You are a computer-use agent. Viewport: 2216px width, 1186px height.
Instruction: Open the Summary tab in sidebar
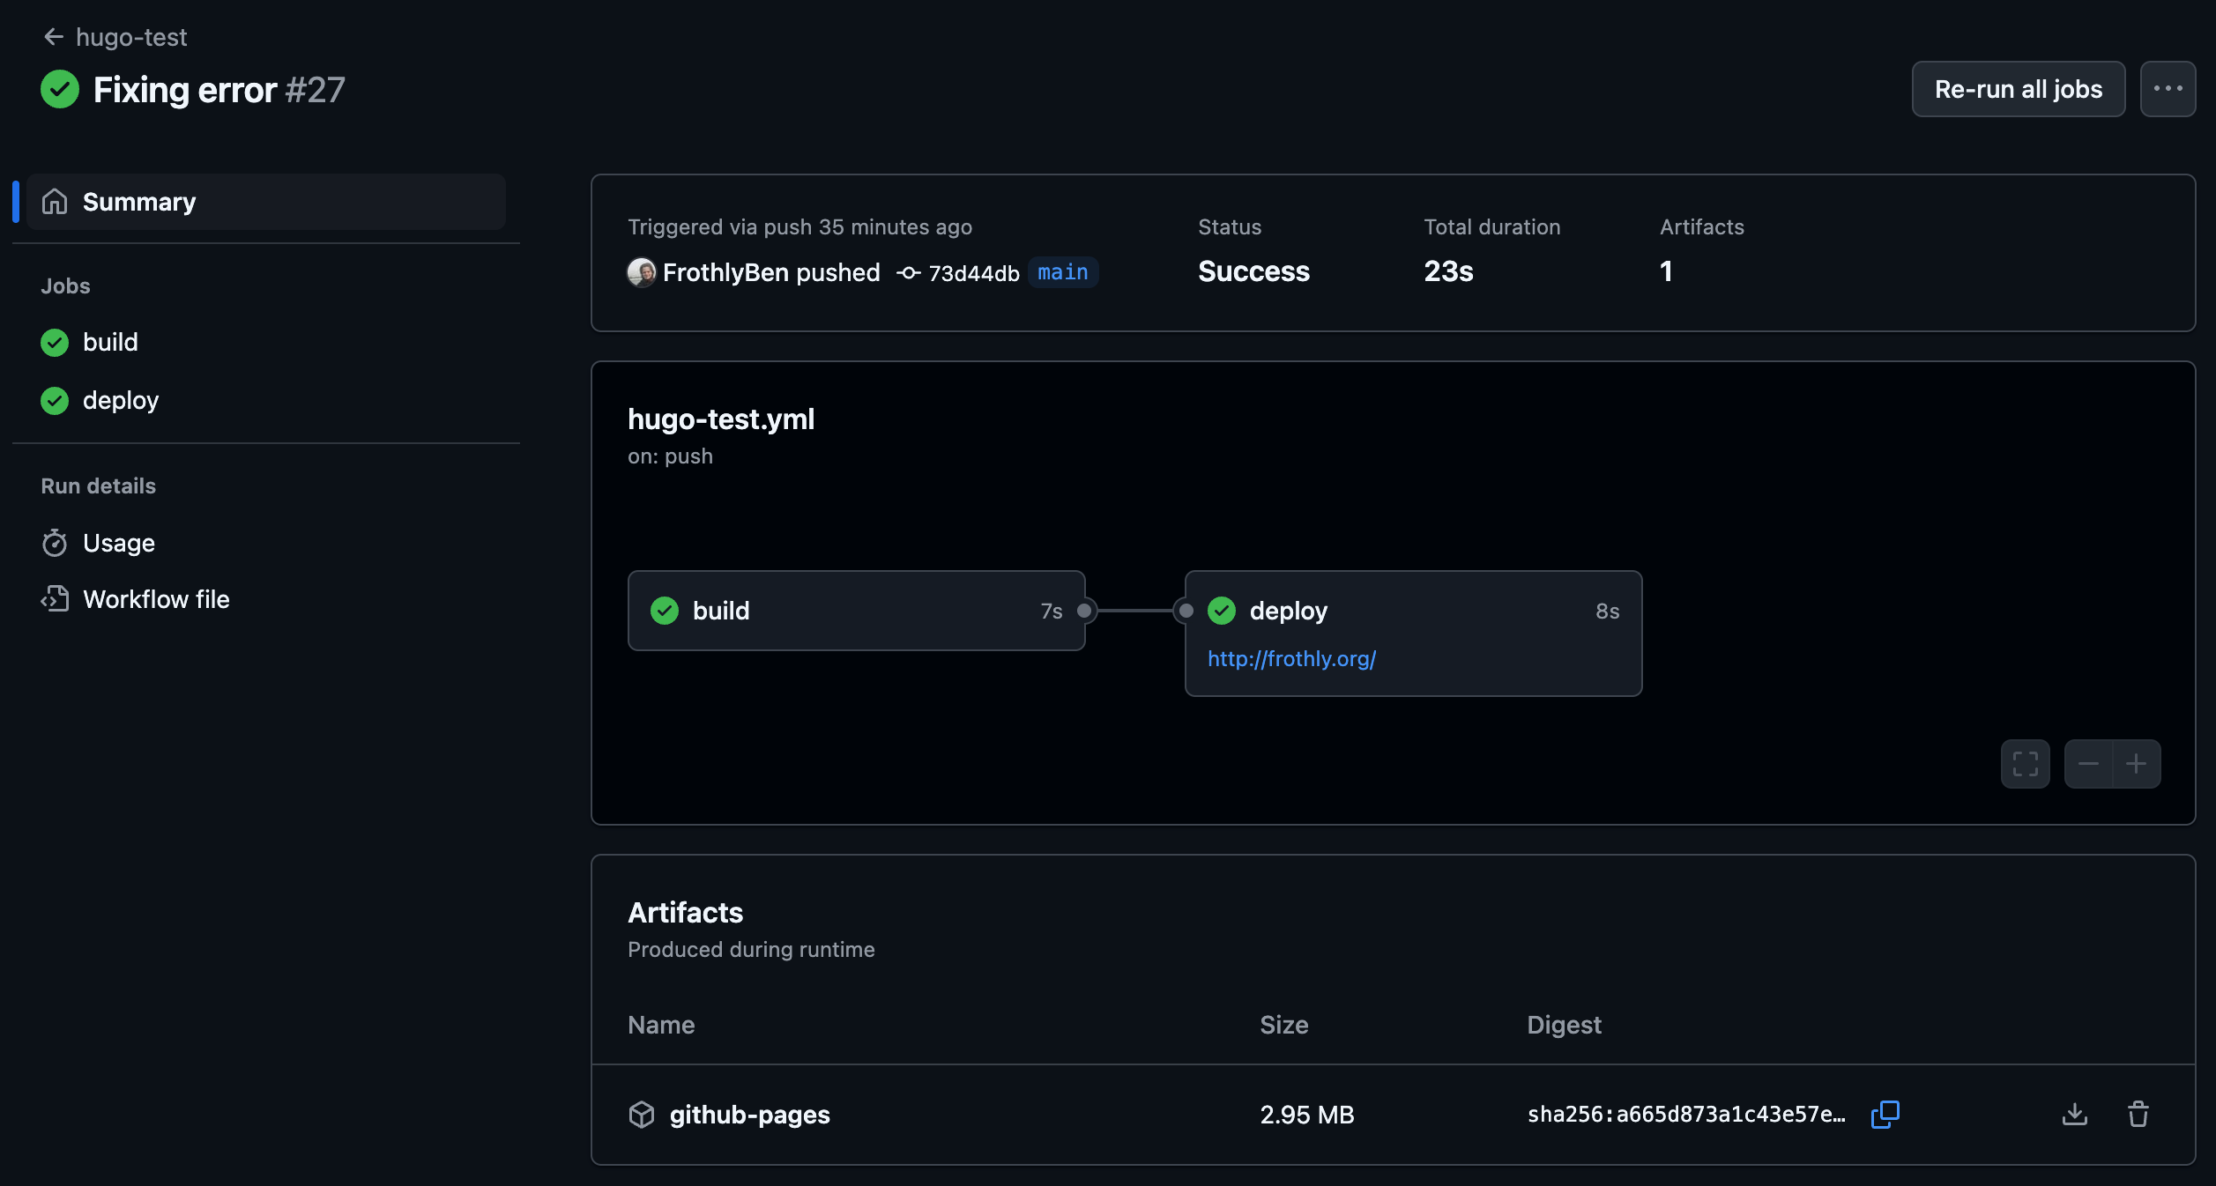[x=266, y=202]
